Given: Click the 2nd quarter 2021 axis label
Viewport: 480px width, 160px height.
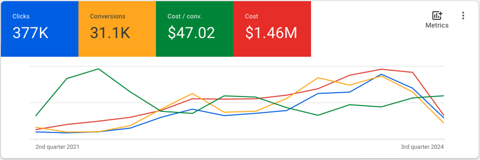Looking at the screenshot, I should coord(57,147).
